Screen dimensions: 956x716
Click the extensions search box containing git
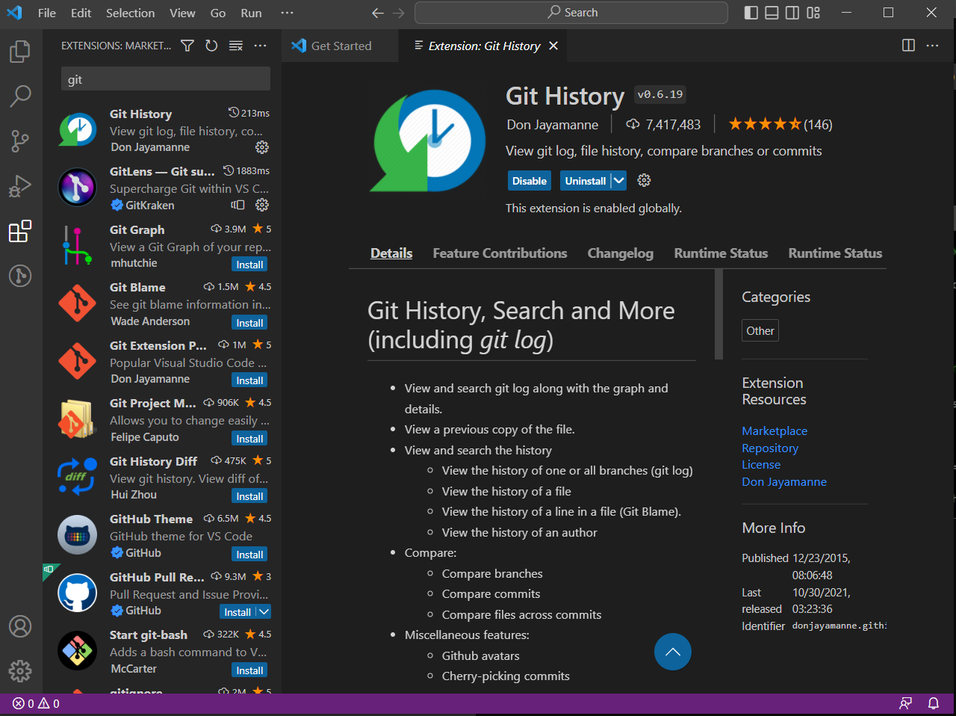165,79
